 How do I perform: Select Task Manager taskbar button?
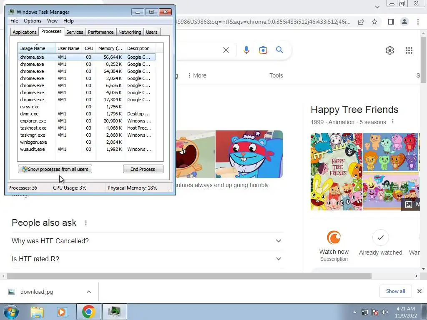coord(114,312)
